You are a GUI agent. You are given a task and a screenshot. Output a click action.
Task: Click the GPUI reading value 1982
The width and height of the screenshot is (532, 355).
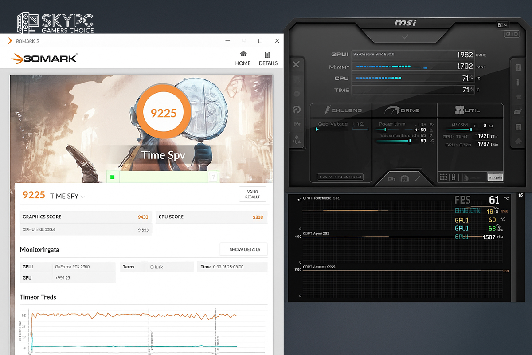tap(465, 55)
